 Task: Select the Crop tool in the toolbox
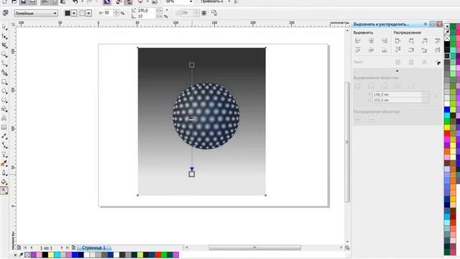click(4, 45)
